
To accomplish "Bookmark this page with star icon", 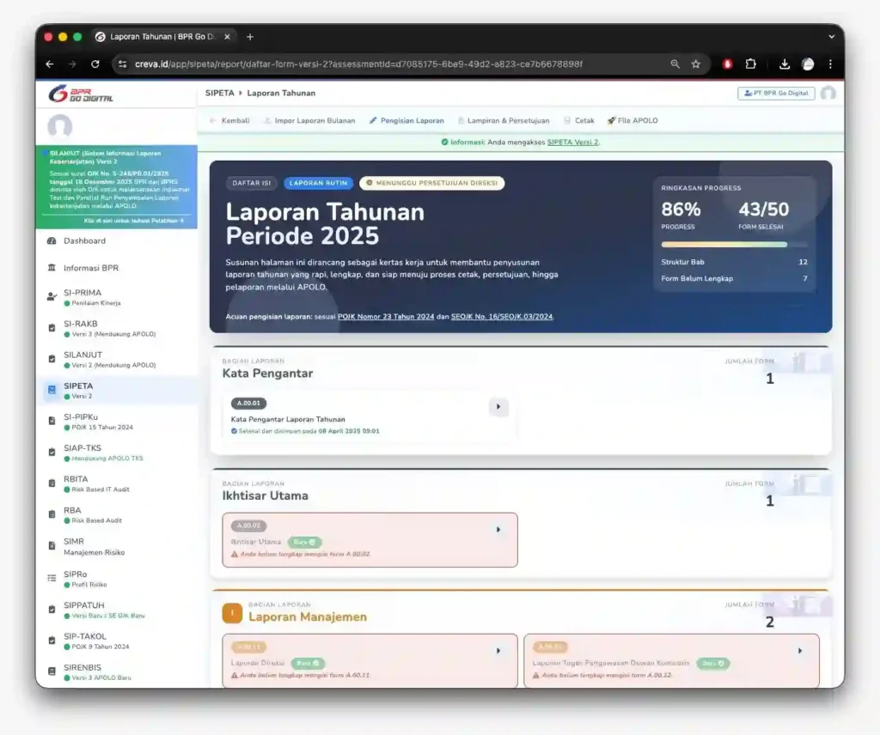I will 696,64.
